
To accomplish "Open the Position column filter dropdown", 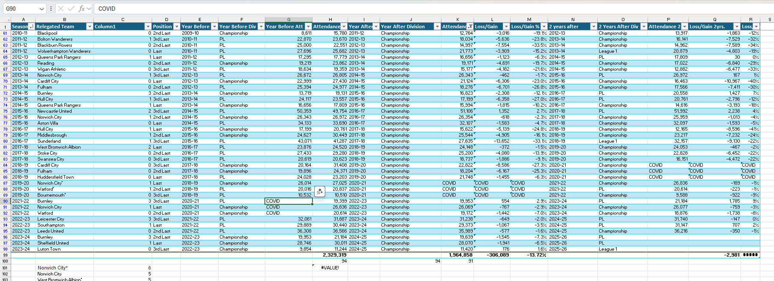I will (x=176, y=27).
